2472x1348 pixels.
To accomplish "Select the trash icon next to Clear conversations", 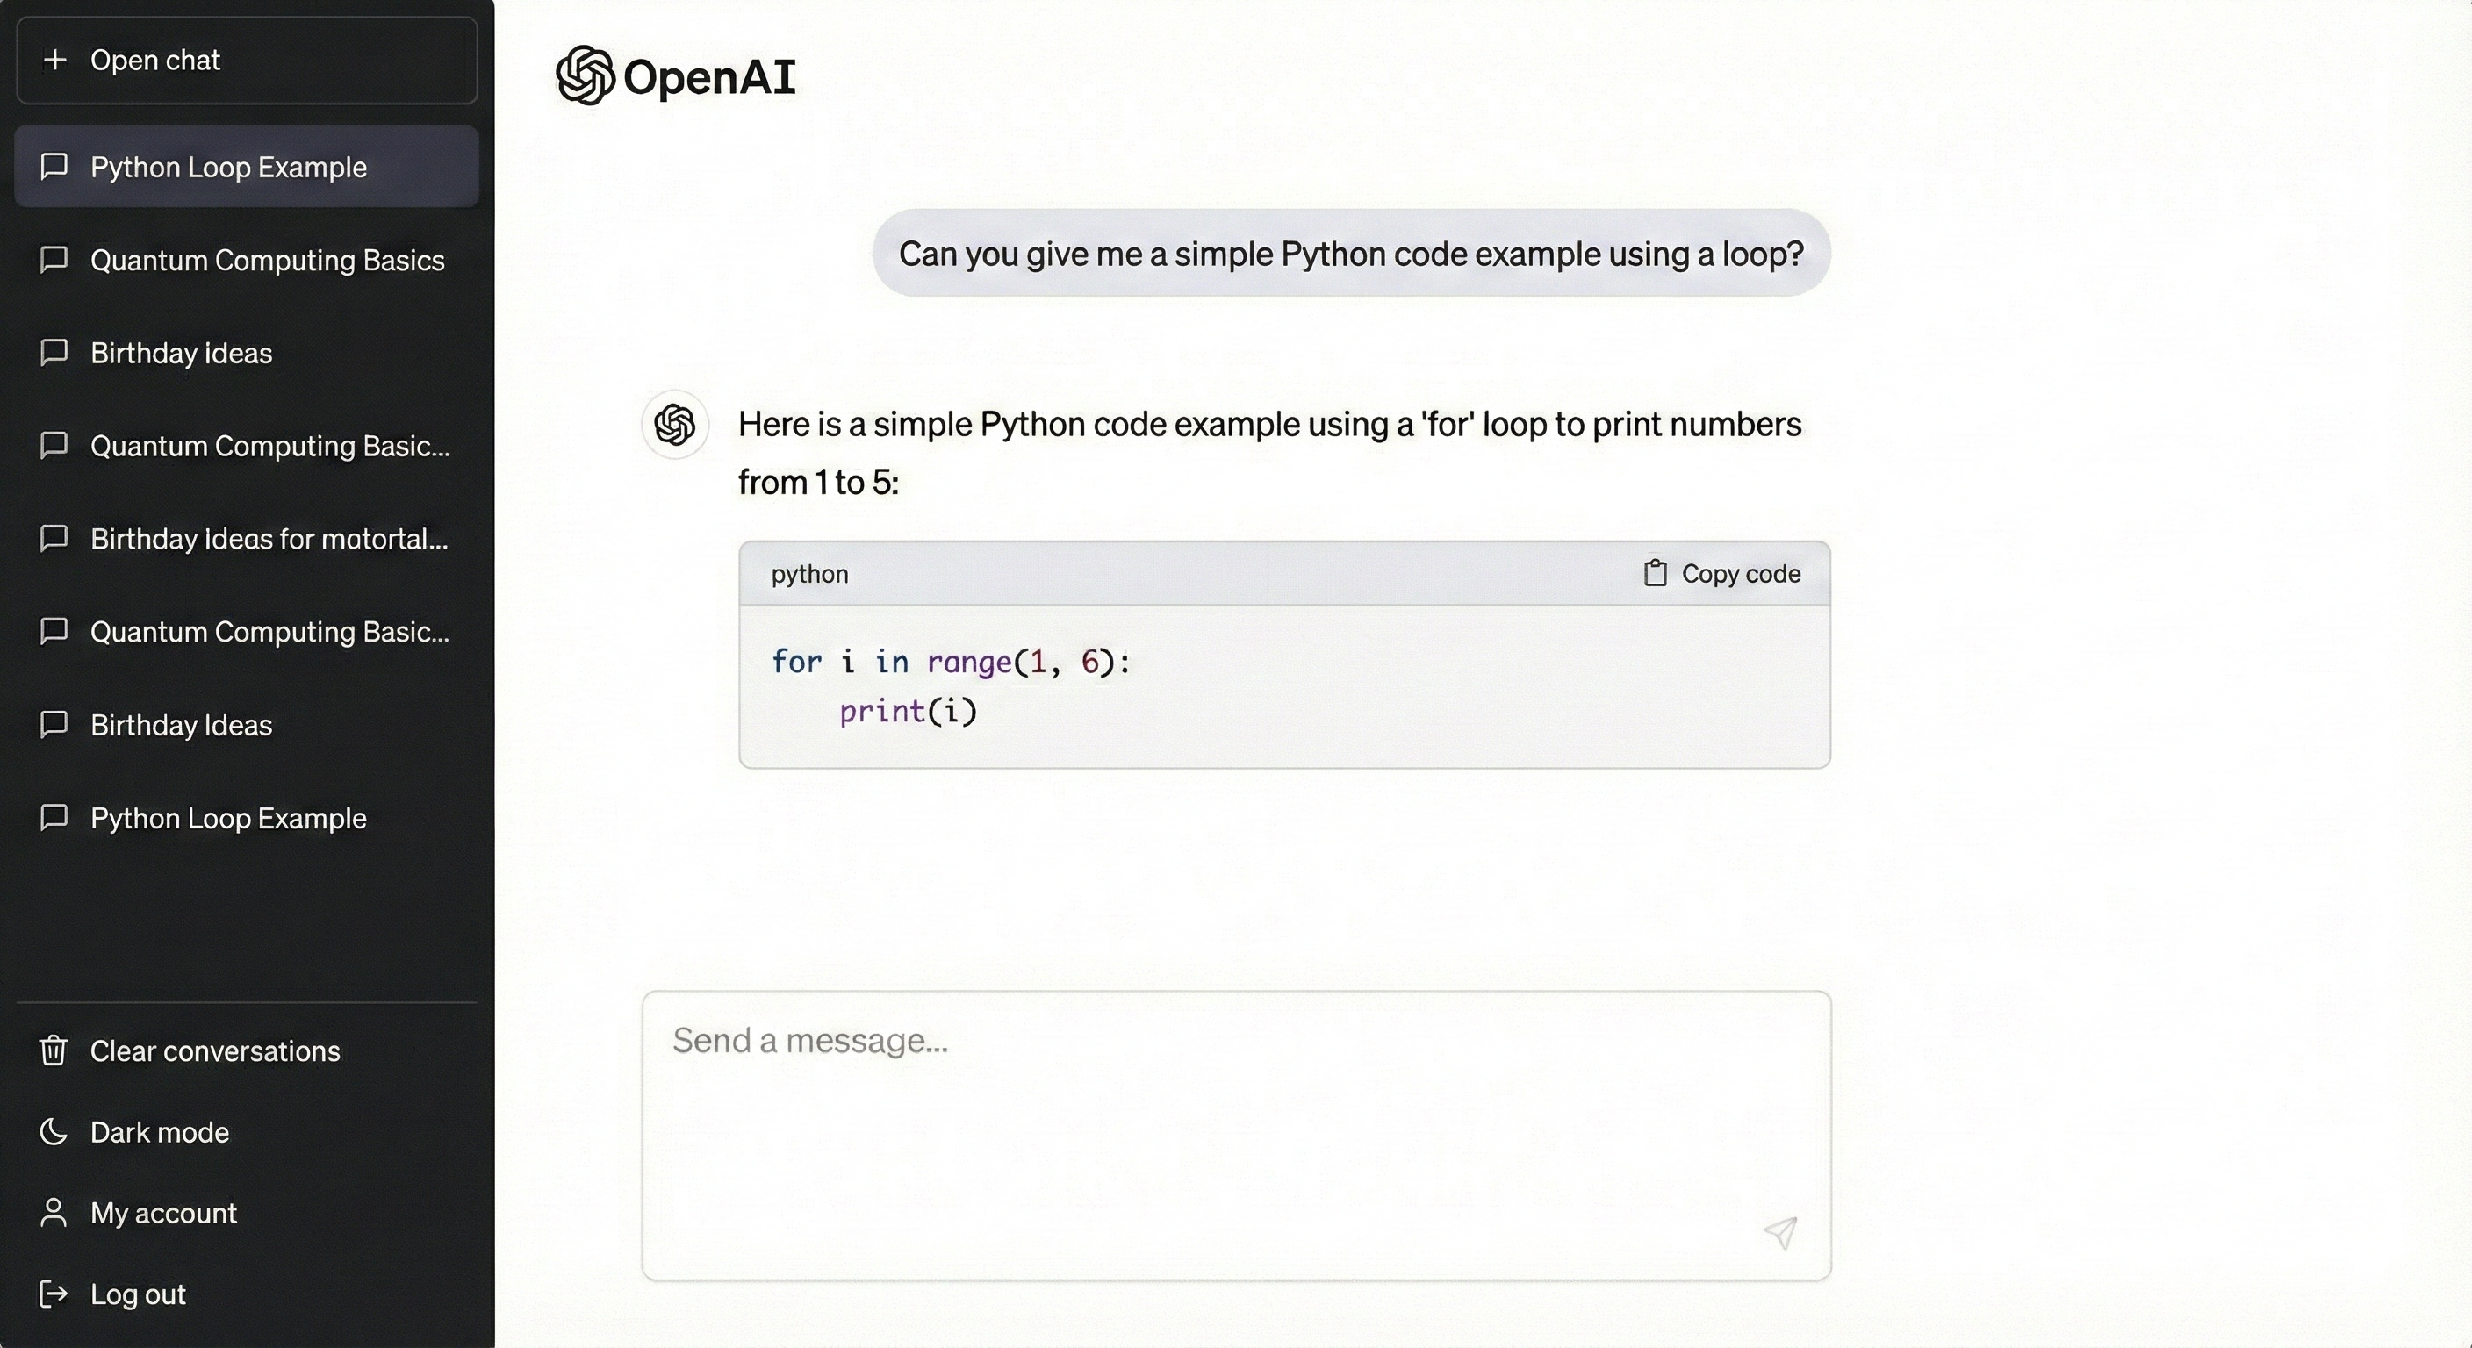I will pyautogui.click(x=53, y=1050).
